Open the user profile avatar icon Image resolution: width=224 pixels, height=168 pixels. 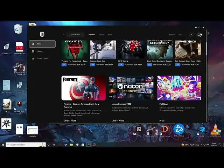click(199, 35)
